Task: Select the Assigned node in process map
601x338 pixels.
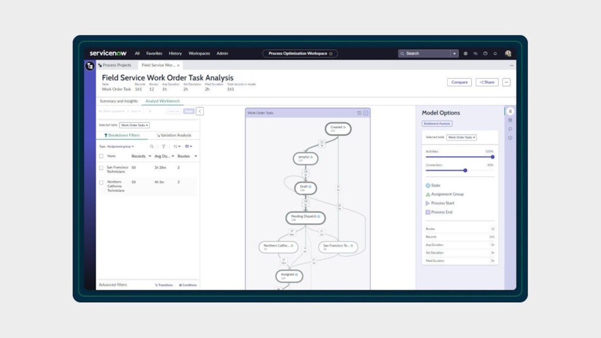Action: (289, 276)
